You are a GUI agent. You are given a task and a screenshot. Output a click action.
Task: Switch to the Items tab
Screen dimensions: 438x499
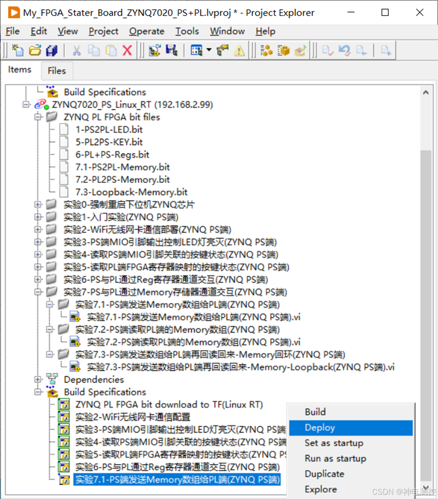20,70
